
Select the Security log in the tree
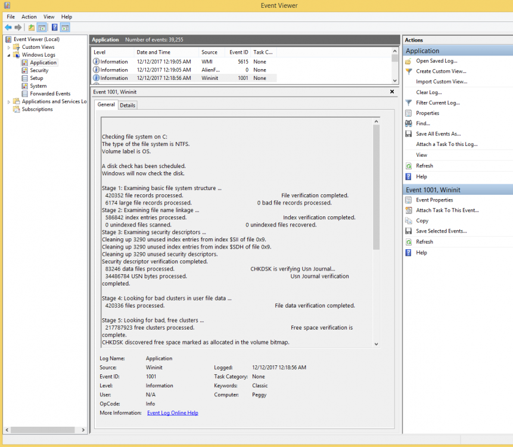(x=39, y=70)
